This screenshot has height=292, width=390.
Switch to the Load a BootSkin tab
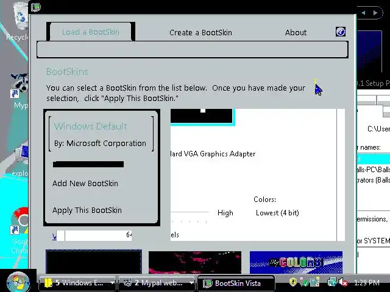(x=91, y=32)
